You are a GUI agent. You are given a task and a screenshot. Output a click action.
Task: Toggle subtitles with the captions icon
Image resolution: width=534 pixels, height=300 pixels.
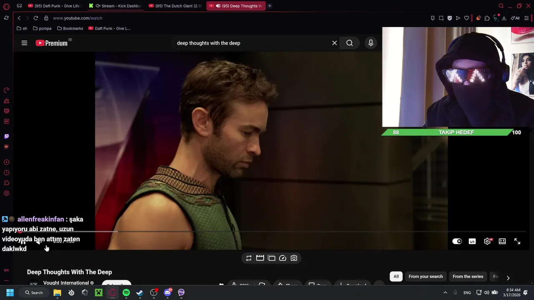coord(472,241)
